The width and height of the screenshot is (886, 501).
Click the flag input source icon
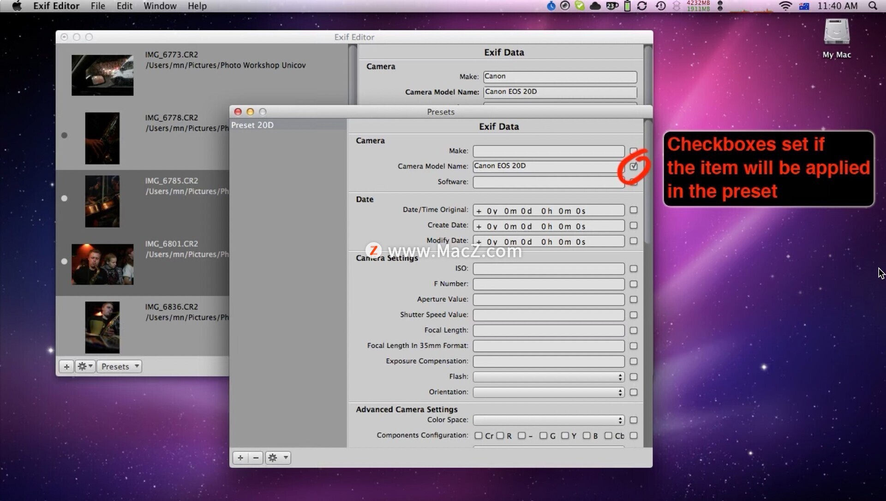point(804,6)
